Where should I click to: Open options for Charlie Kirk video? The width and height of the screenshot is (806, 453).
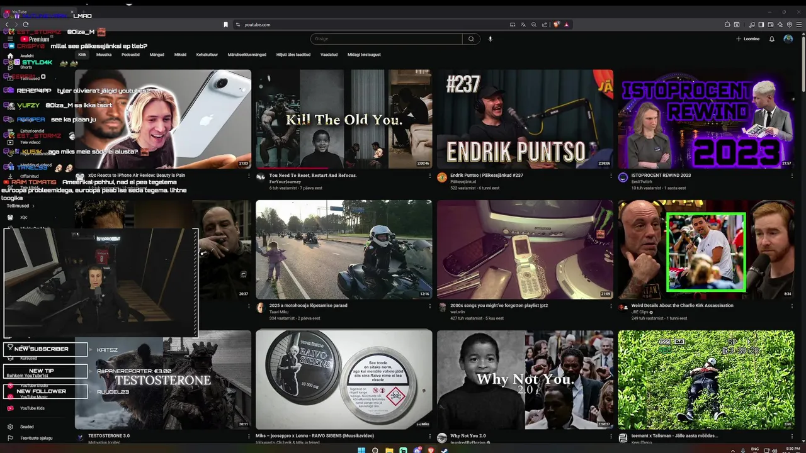792,306
